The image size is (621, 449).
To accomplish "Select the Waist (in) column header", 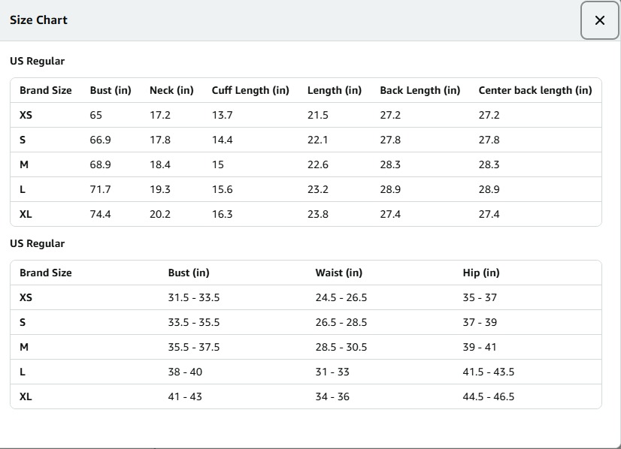I will (x=338, y=273).
